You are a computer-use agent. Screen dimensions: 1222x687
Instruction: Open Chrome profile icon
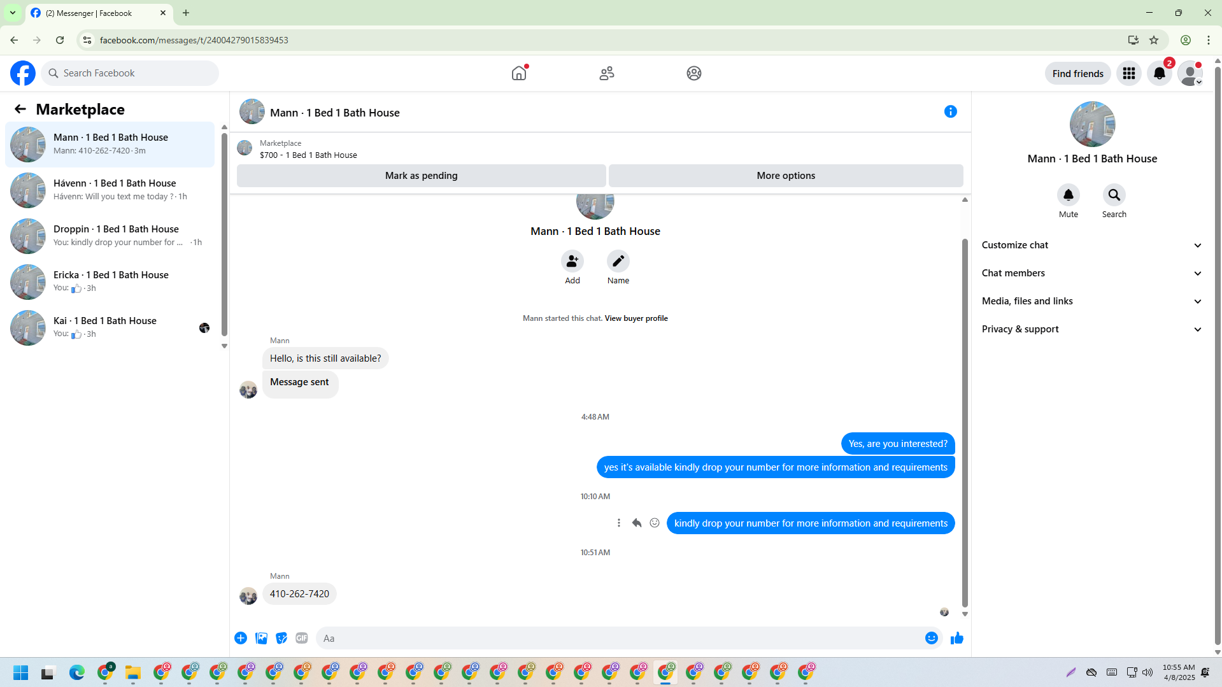1186,40
